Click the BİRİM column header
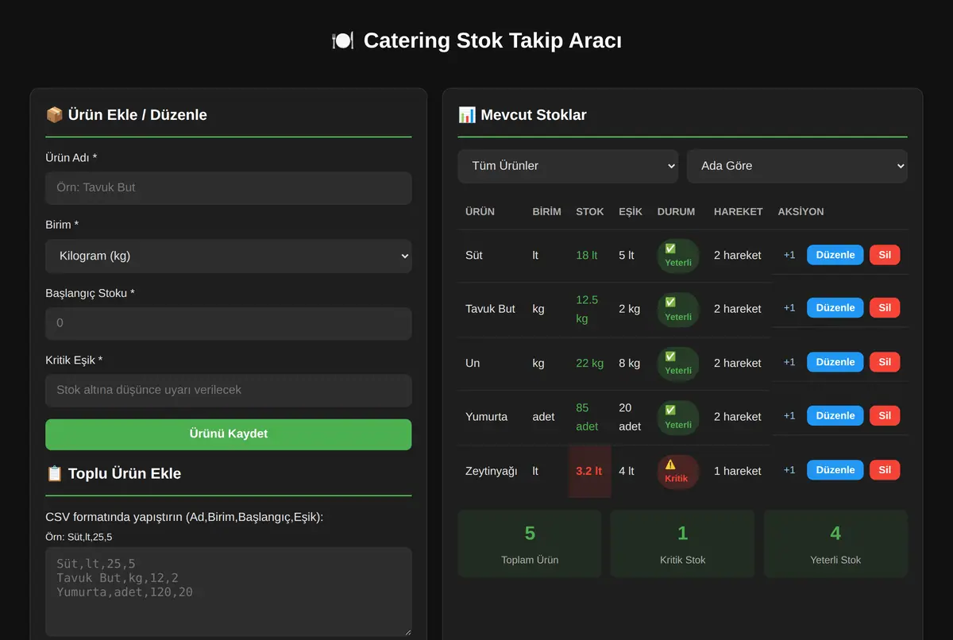 coord(546,212)
